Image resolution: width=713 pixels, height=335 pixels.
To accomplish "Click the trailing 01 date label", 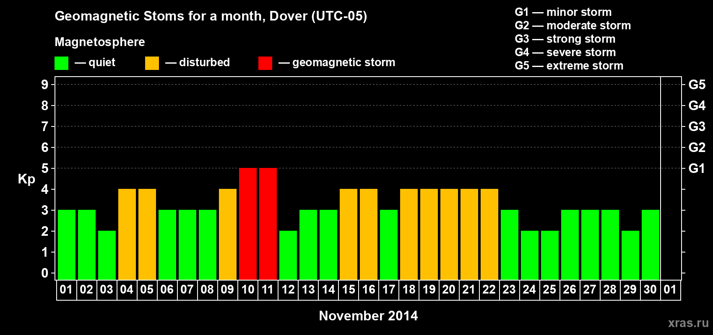I will coord(670,290).
